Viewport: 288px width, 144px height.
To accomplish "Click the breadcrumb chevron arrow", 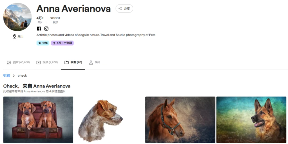I will click(x=14, y=76).
